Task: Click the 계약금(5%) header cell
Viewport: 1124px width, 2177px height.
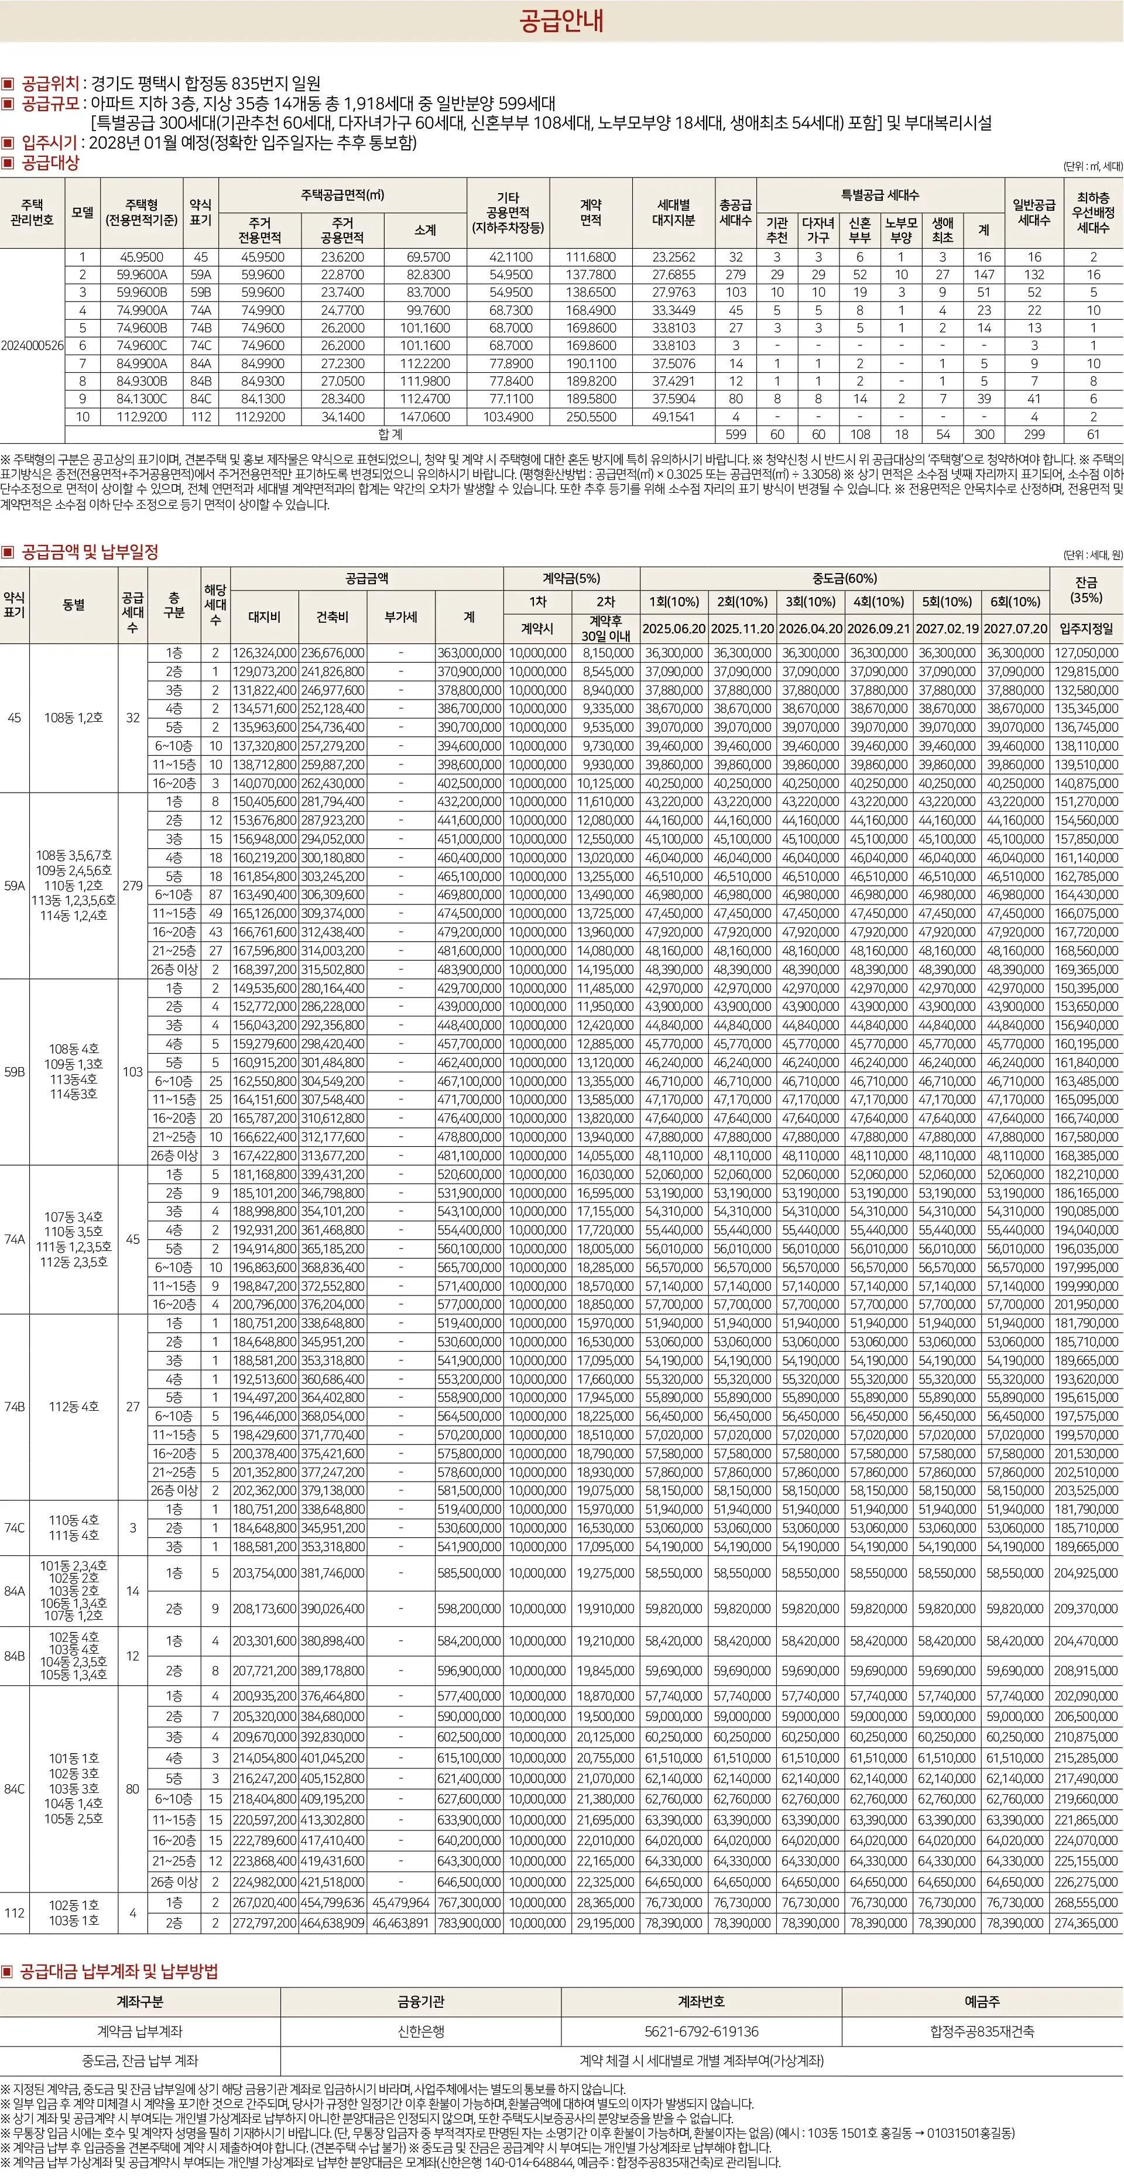Action: click(x=571, y=579)
